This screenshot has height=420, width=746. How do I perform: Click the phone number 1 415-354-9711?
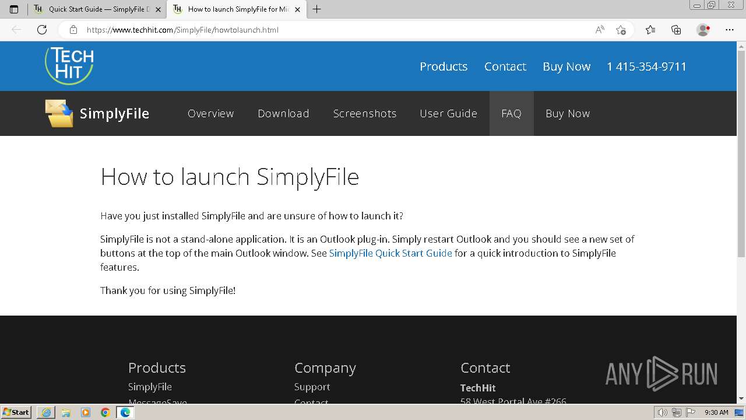click(646, 66)
